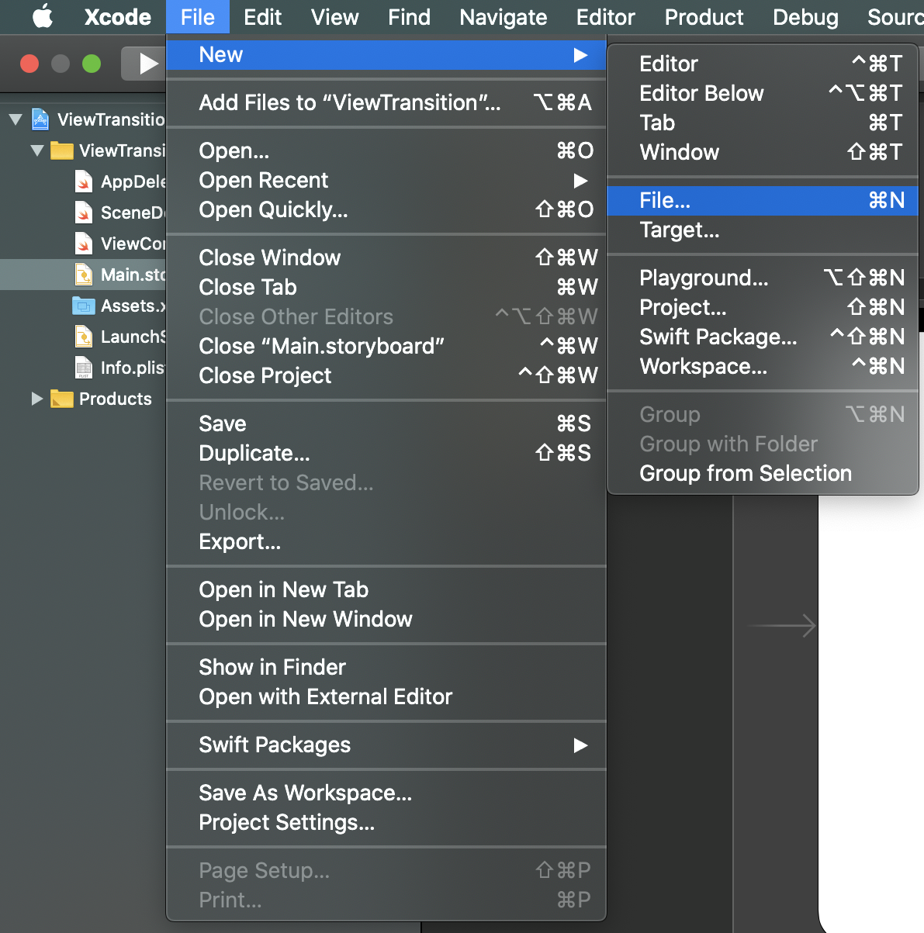Select New Window in submenu
This screenshot has width=924, height=933.
click(763, 152)
